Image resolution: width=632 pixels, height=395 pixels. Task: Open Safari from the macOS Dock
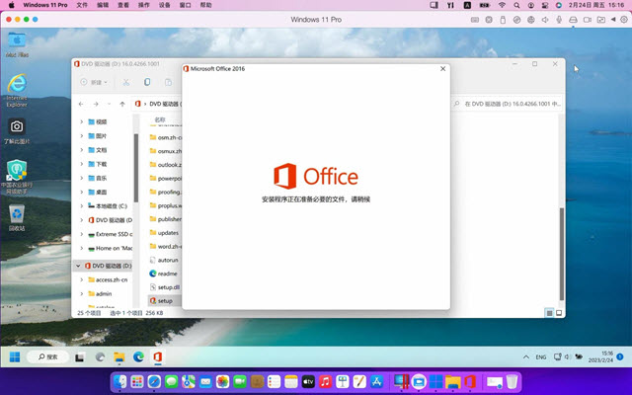154,381
